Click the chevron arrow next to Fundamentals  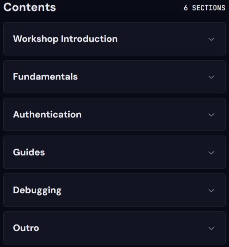211,77
